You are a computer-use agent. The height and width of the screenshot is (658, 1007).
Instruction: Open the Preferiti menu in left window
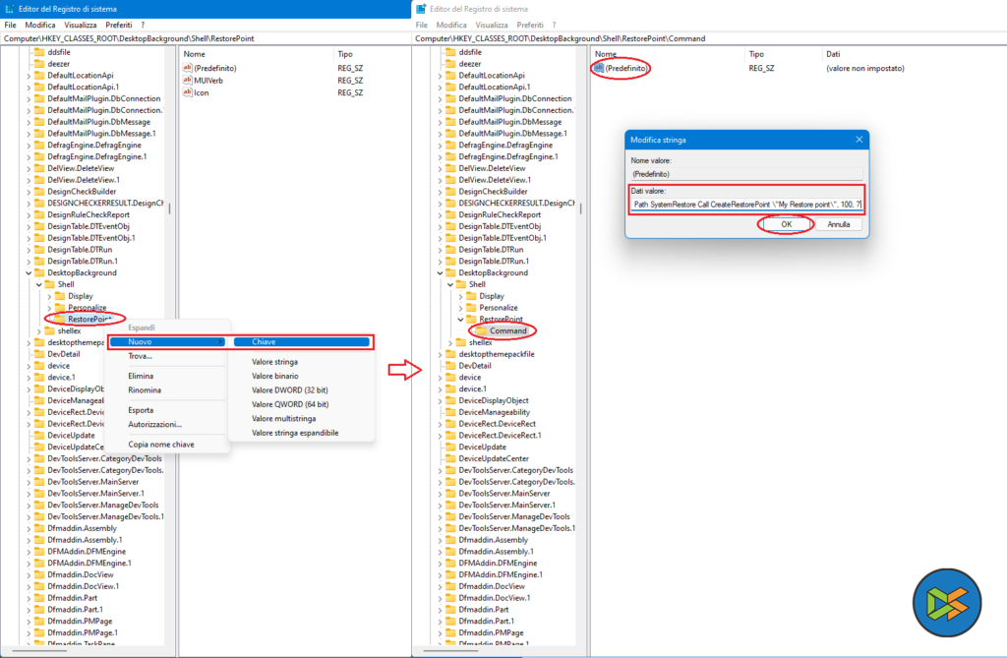[121, 25]
